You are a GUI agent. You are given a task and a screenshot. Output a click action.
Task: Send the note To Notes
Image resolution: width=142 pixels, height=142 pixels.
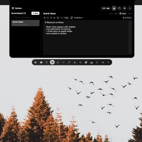(127, 18)
